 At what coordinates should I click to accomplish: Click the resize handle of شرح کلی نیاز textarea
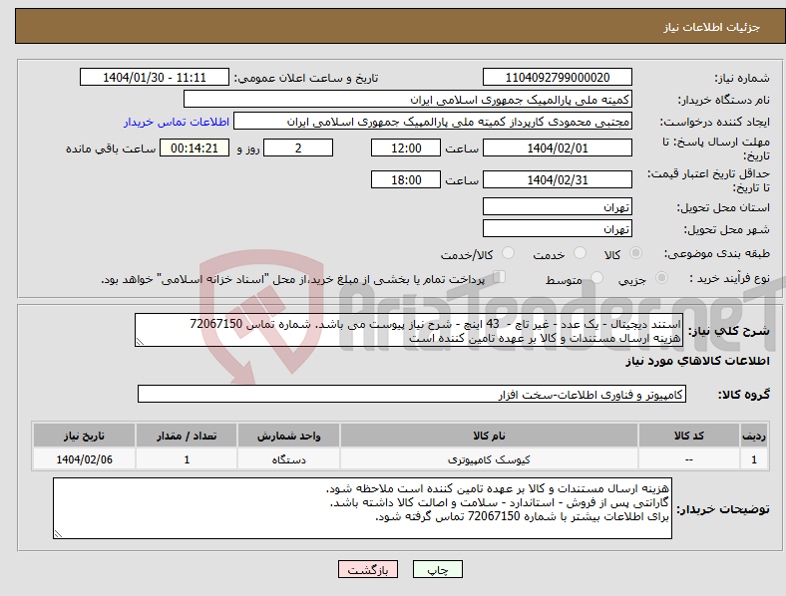click(x=140, y=342)
